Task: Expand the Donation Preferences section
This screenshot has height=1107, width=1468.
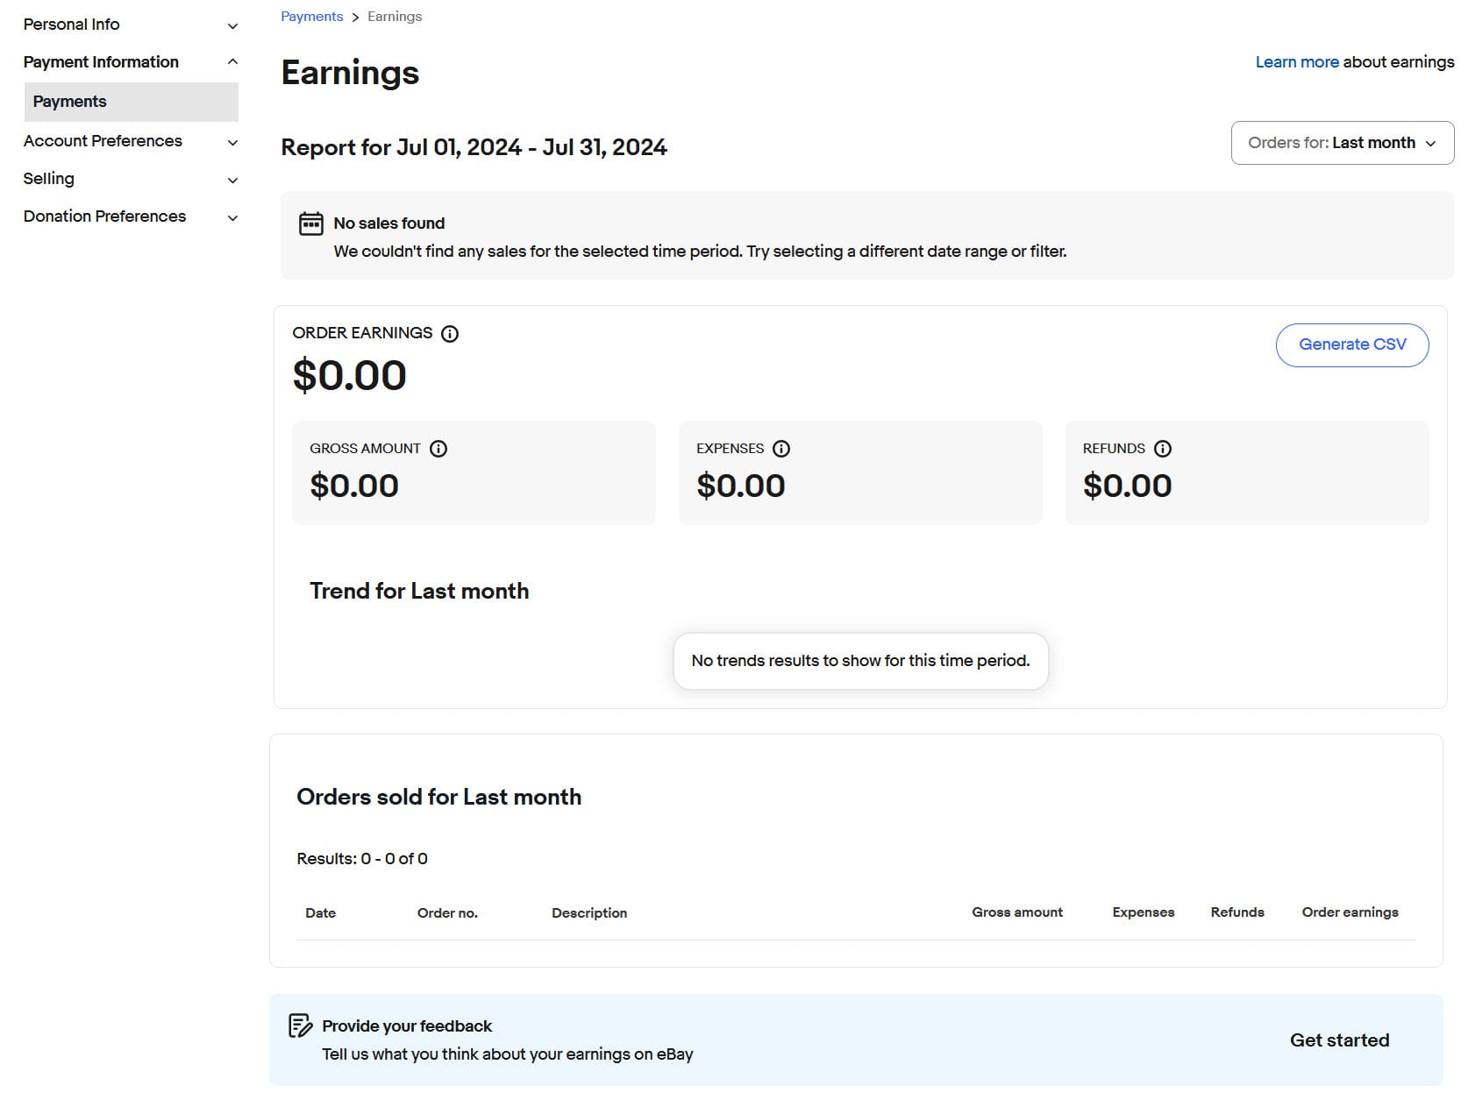Action: point(130,216)
